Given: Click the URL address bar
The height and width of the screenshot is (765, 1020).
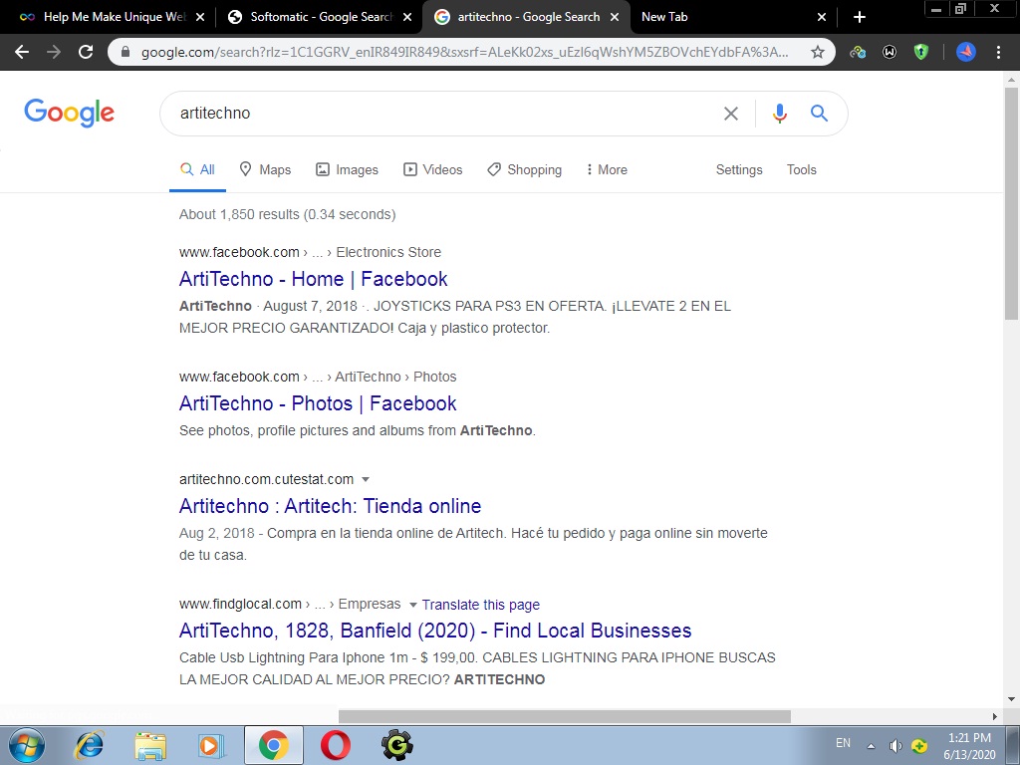Looking at the screenshot, I should click(465, 52).
